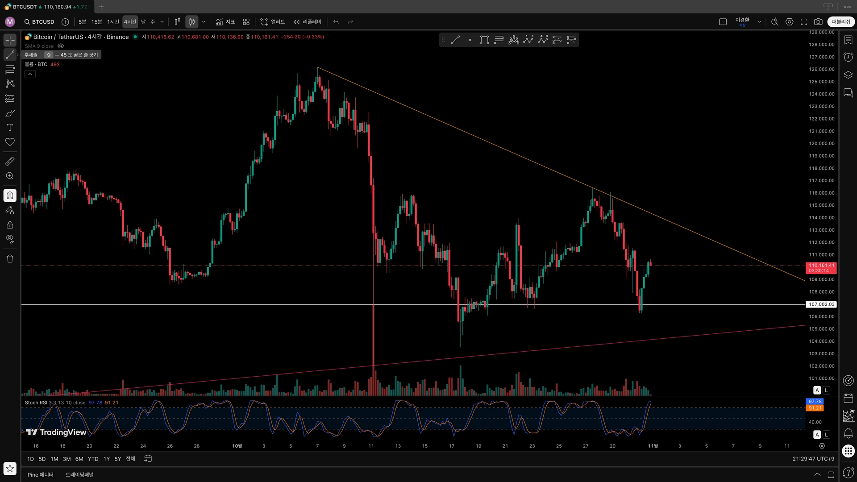
Task: Expand the bottom panel chevron
Action: click(x=817, y=474)
